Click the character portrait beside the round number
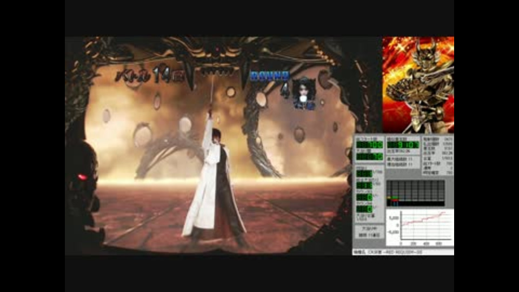Viewport: 519px width, 292px height. pos(304,94)
